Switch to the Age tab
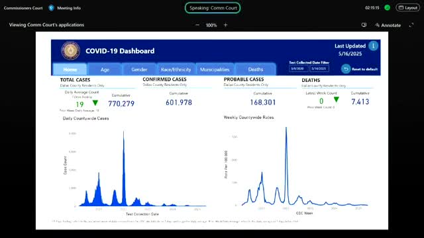Screen dimensions: 424x238 (x=105, y=69)
